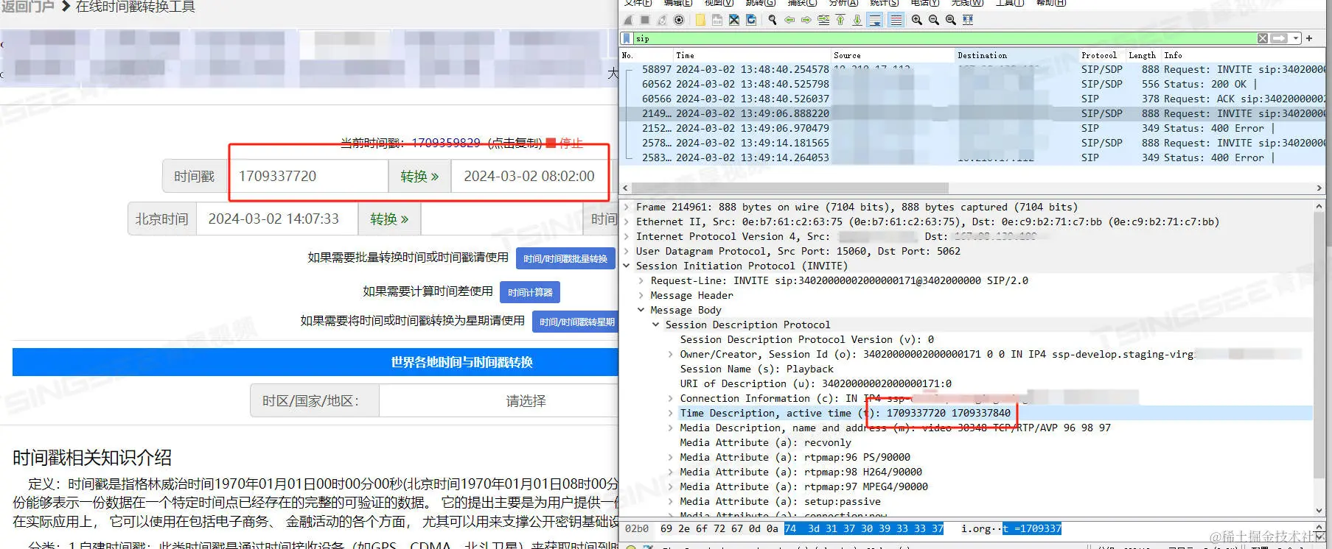Restart the current capture in Wireshark
1332x549 pixels.
click(x=662, y=20)
